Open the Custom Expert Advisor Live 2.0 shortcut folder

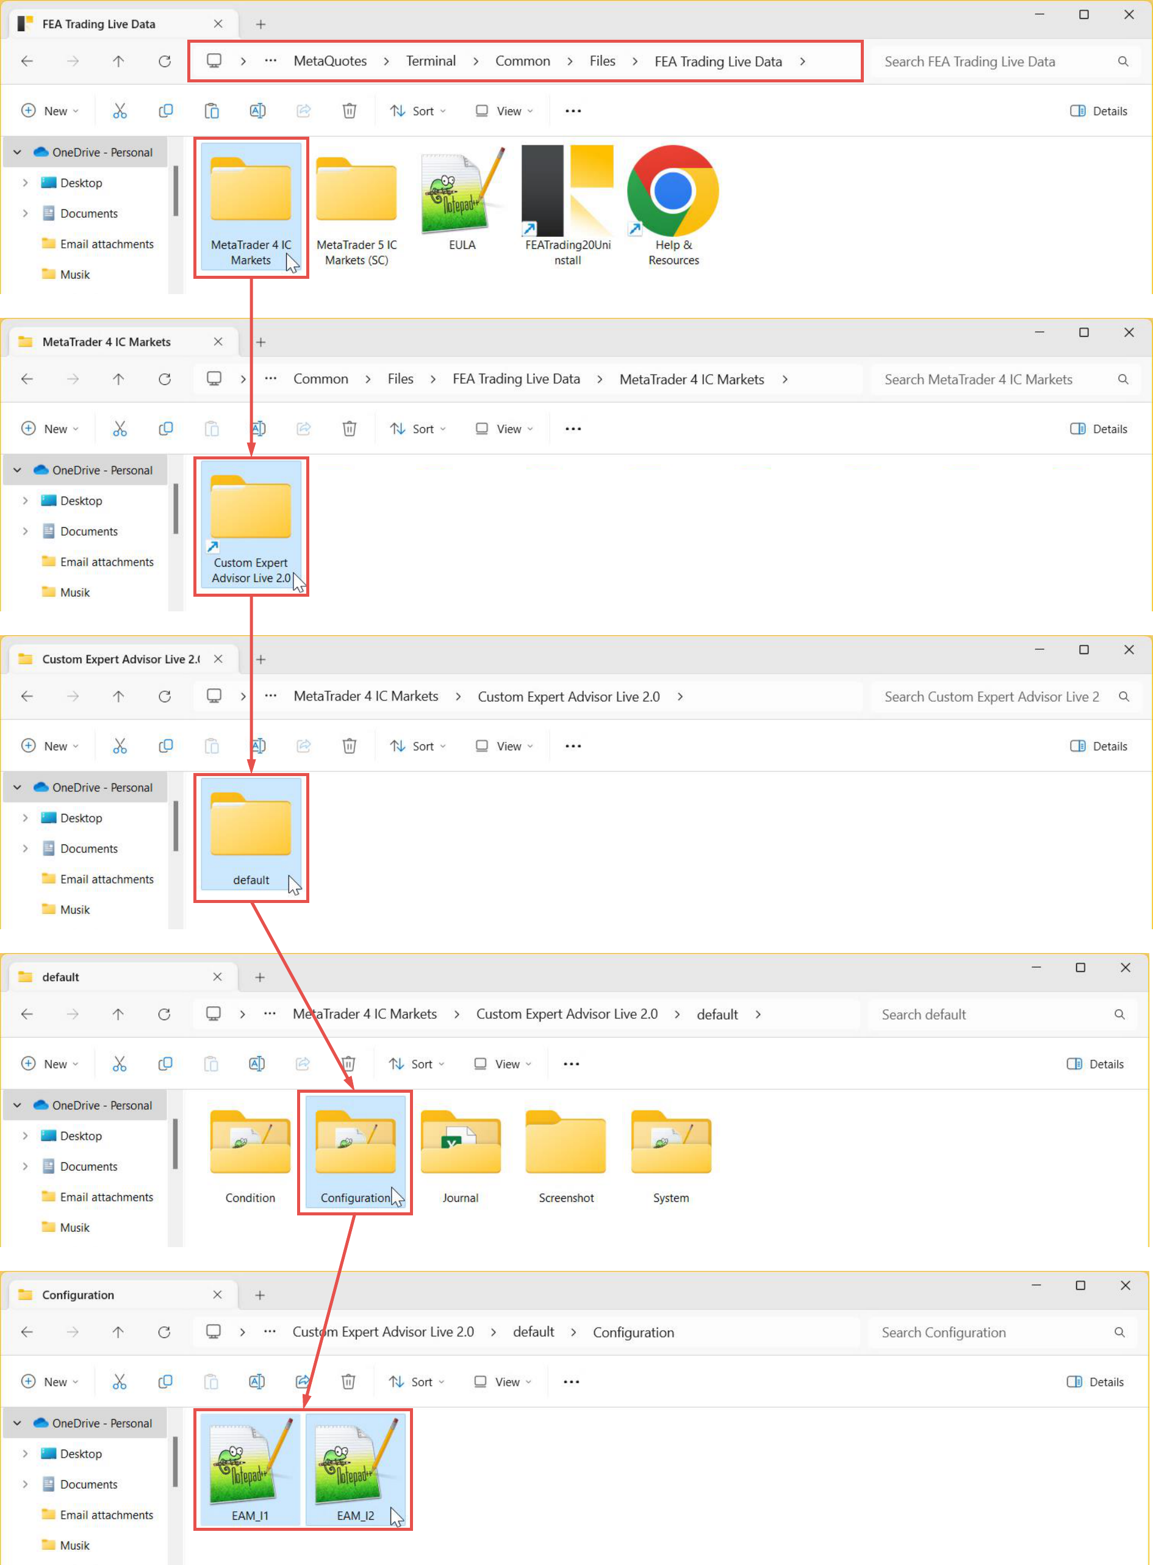251,523
